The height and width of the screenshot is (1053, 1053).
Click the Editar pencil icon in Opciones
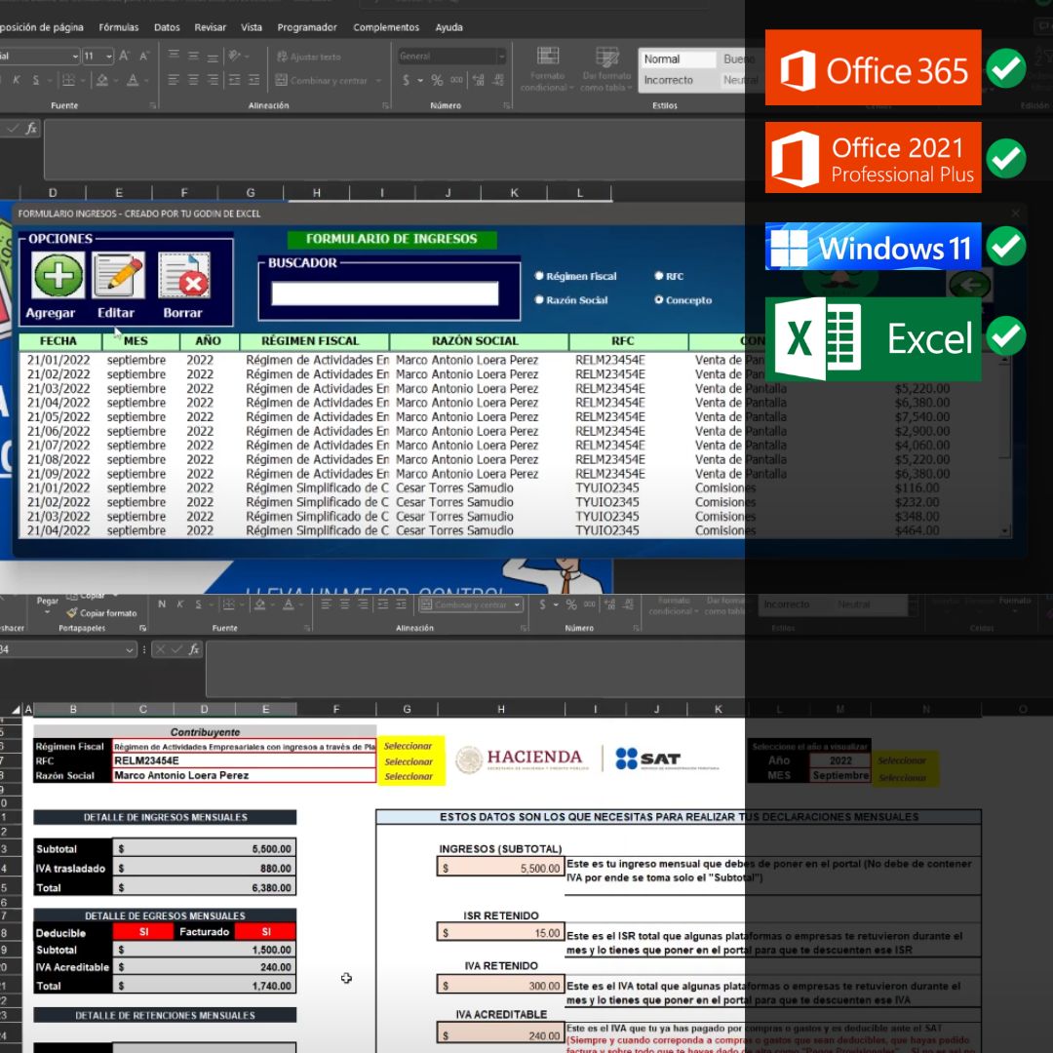point(118,275)
